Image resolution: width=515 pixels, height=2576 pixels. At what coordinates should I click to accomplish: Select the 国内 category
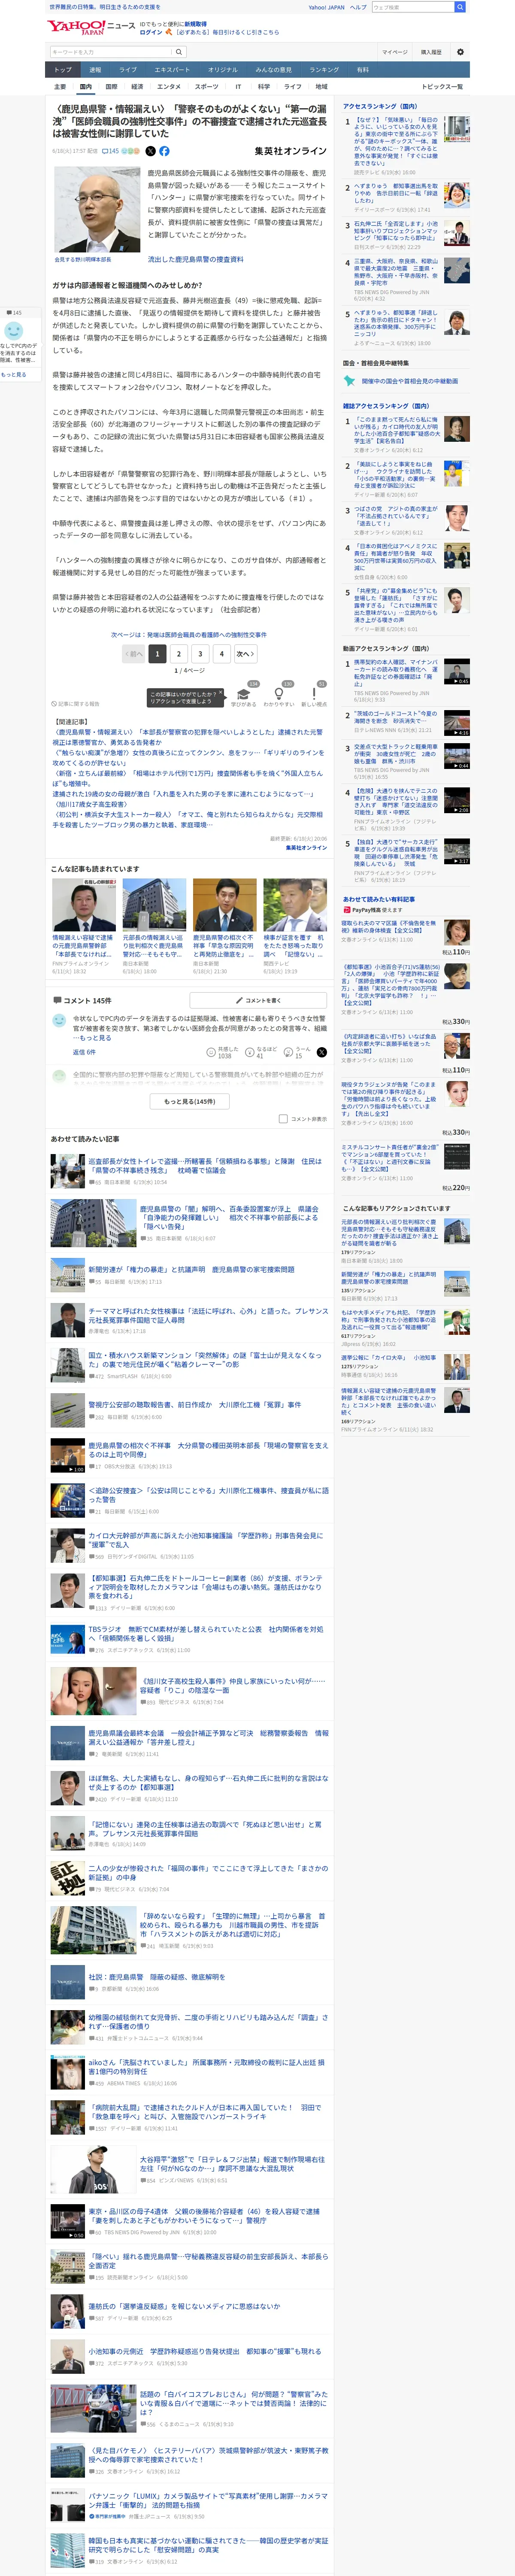[x=85, y=87]
